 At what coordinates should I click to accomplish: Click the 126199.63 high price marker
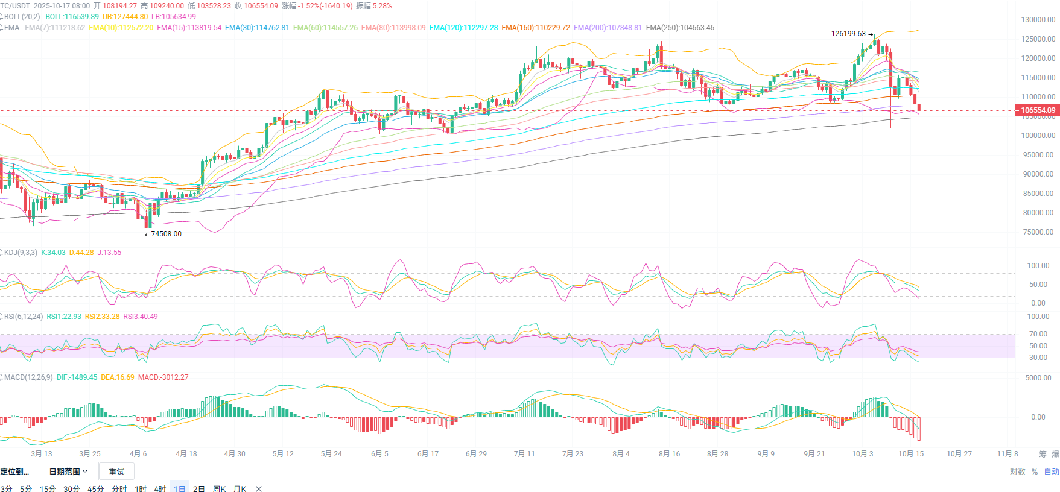(x=848, y=34)
